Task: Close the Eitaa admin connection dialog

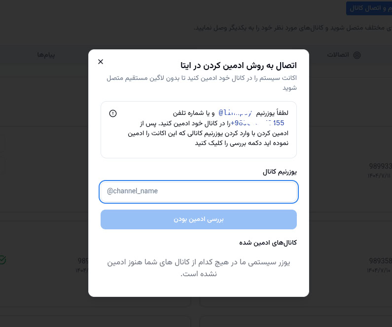Action: pos(101,62)
